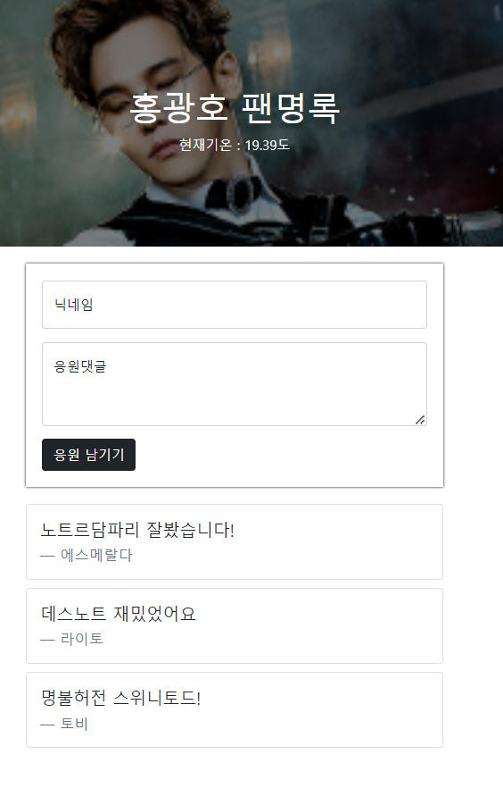Click the 라이토 author name

(82, 639)
